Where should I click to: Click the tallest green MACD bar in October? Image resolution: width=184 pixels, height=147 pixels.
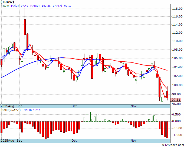[x=90, y=117]
